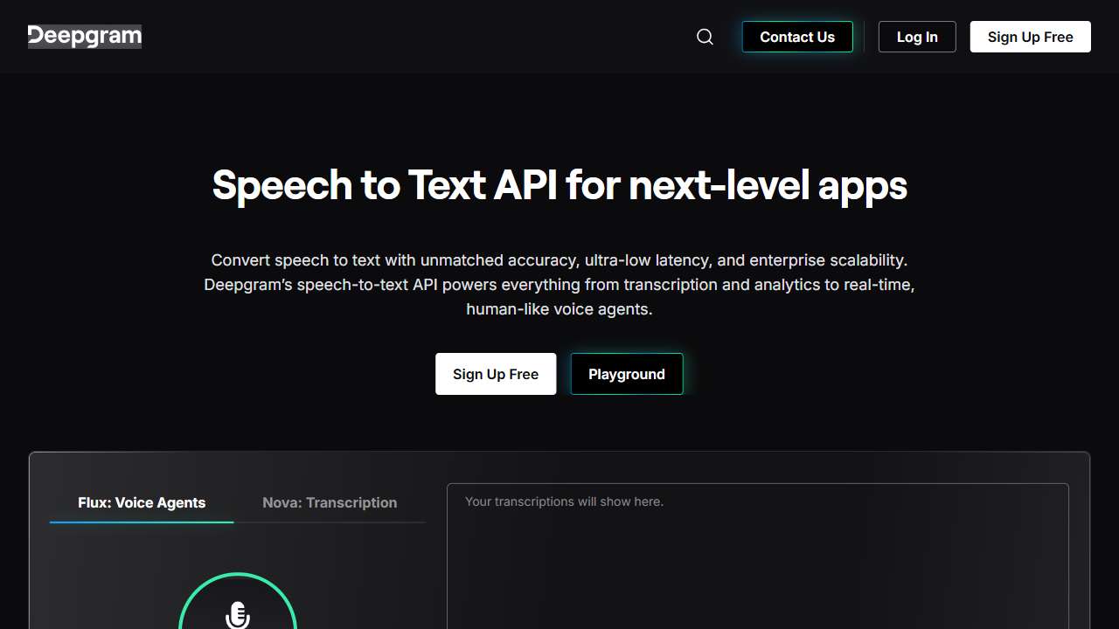Click the Log In button
1119x629 pixels.
tap(916, 37)
